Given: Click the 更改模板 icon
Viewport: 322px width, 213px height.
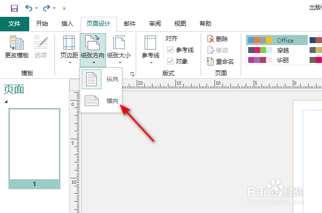Looking at the screenshot, I should 17,43.
